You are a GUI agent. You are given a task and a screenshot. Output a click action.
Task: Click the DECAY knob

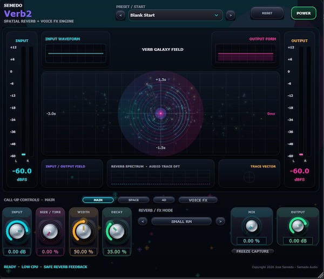click(117, 231)
